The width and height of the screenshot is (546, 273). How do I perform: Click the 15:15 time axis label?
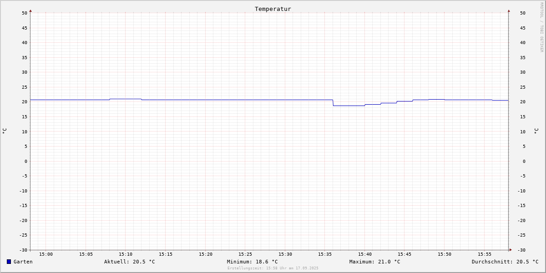(x=166, y=254)
